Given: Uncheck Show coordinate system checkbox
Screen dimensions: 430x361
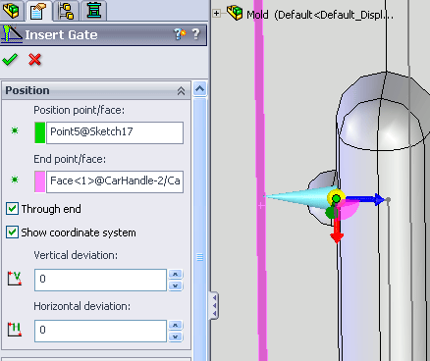Looking at the screenshot, I should (13, 232).
